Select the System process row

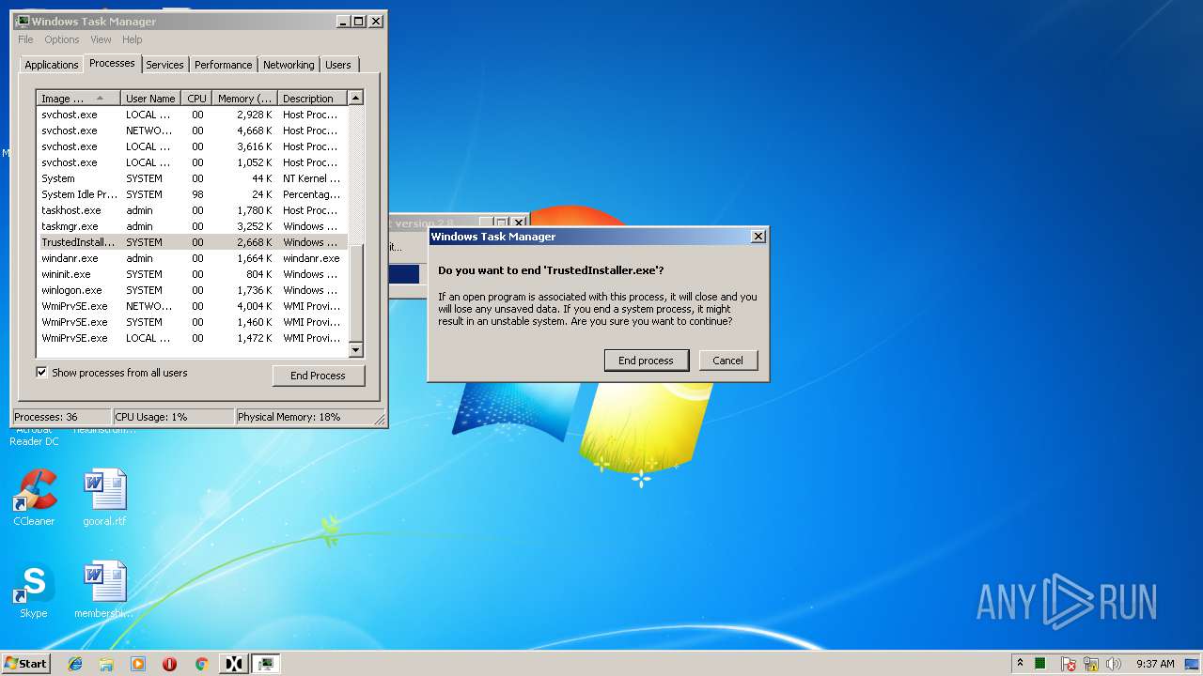tap(192, 178)
